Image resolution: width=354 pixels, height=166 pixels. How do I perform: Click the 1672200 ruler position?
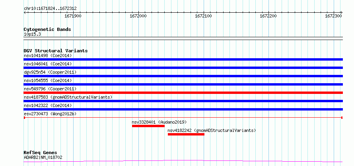[268, 16]
